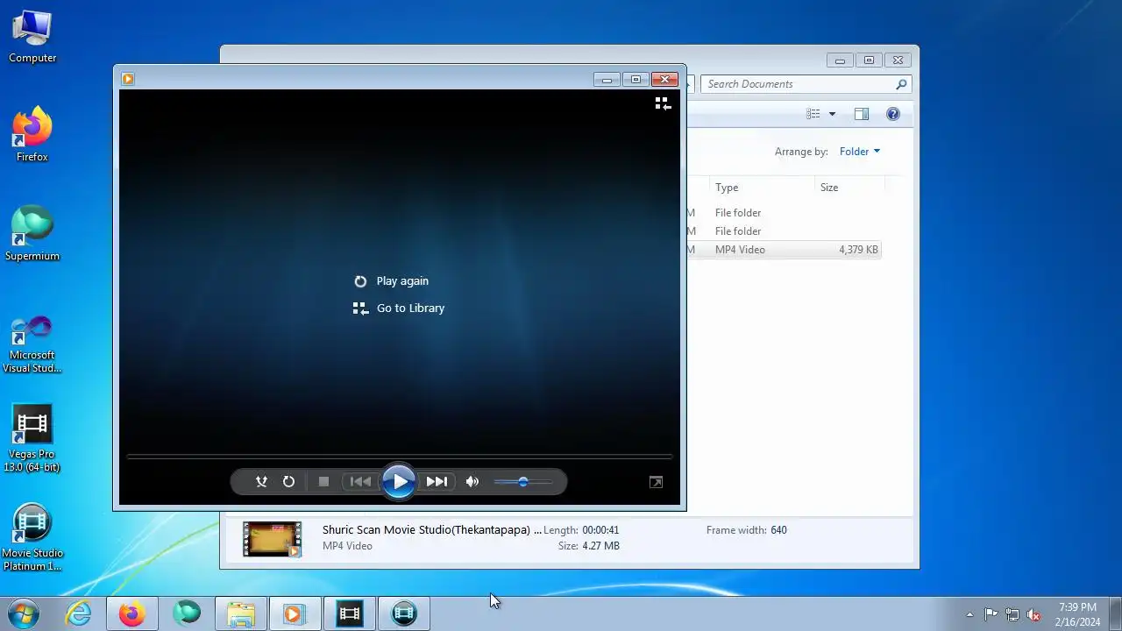The width and height of the screenshot is (1122, 631).
Task: Open the Firefox desktop shortcut
Action: click(x=32, y=135)
